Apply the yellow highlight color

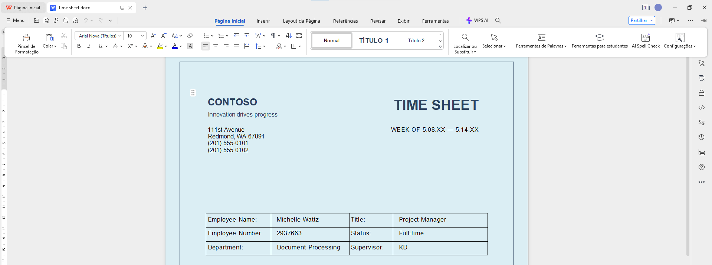tap(160, 46)
